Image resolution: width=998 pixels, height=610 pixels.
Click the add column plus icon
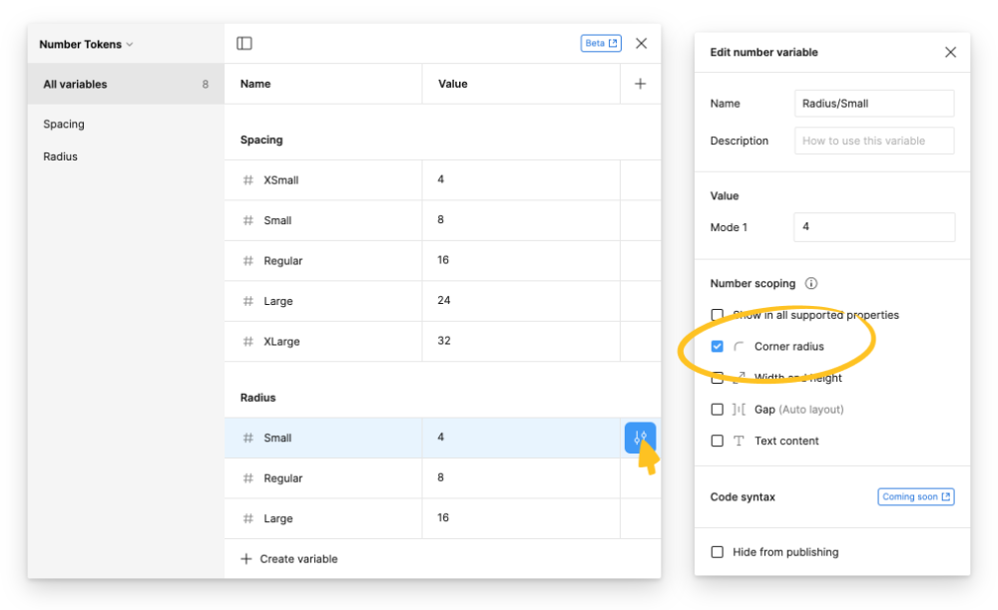pyautogui.click(x=640, y=84)
